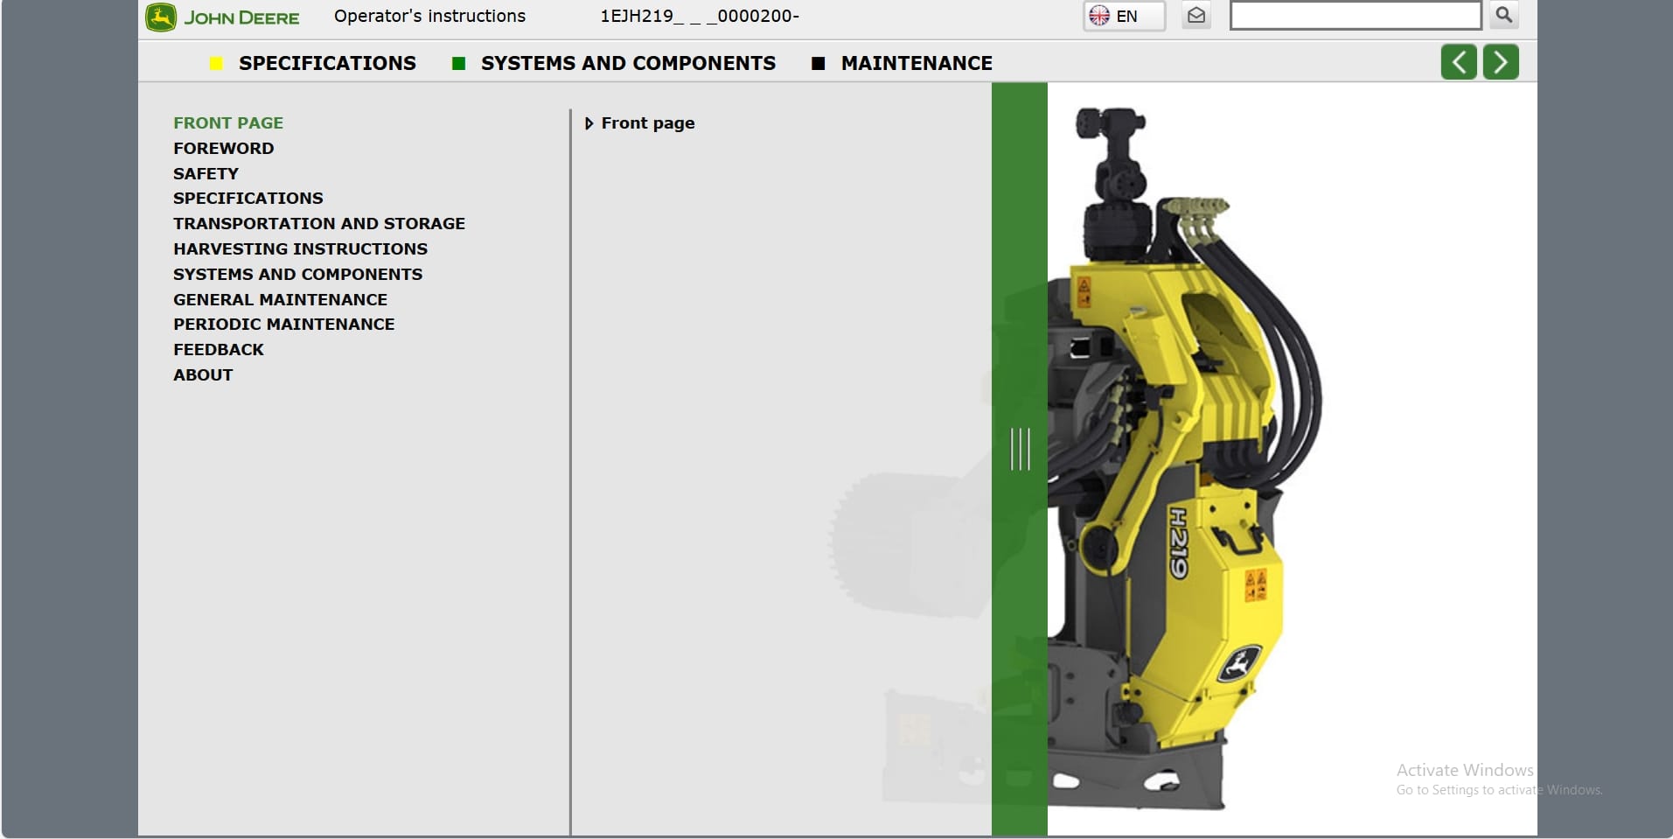Open ABOUT in the sidebar

click(203, 374)
